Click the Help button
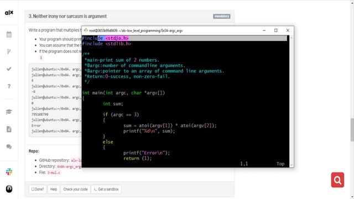 pos(54,189)
